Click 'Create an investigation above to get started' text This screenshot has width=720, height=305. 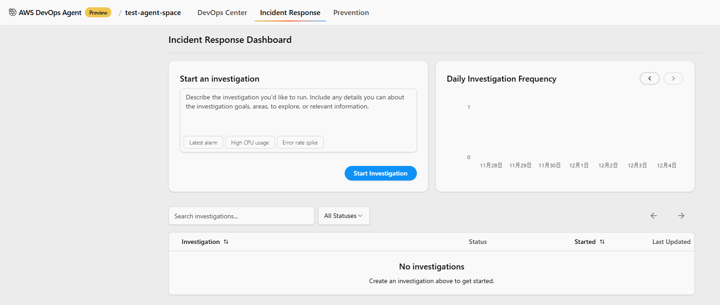tap(431, 281)
